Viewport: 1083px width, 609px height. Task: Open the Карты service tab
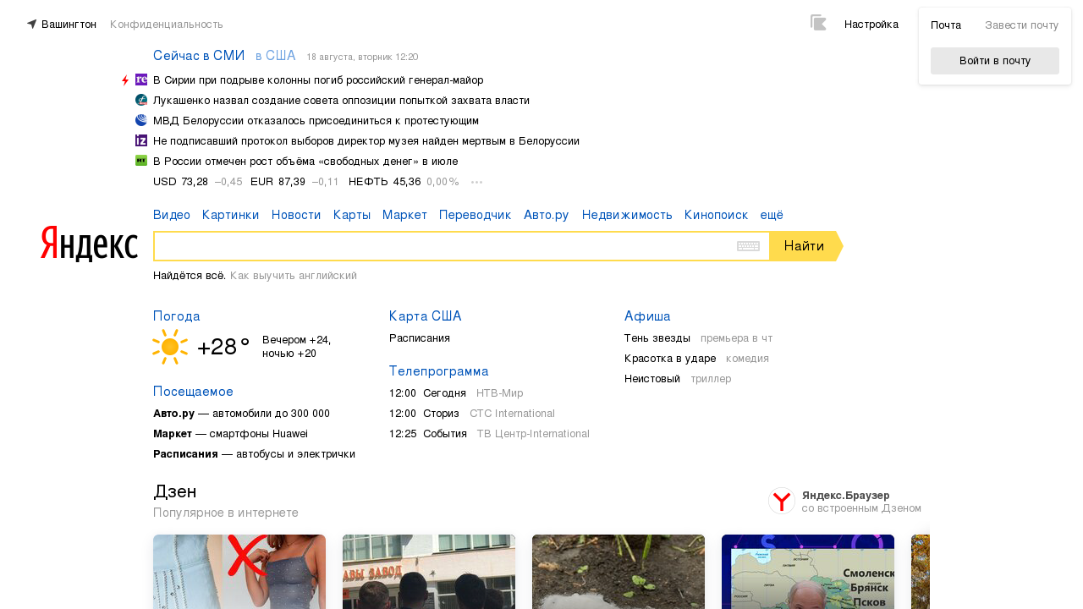352,215
